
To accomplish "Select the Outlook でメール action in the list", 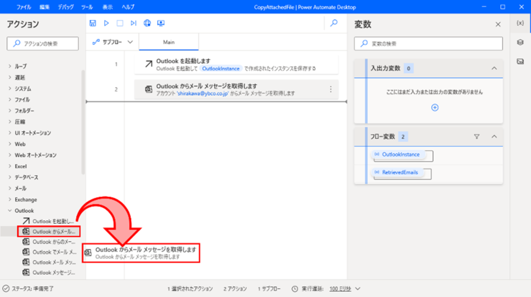I will tap(48, 252).
